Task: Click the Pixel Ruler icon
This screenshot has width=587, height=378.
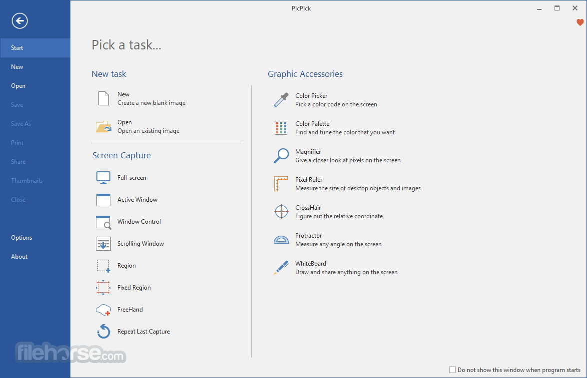Action: click(281, 184)
